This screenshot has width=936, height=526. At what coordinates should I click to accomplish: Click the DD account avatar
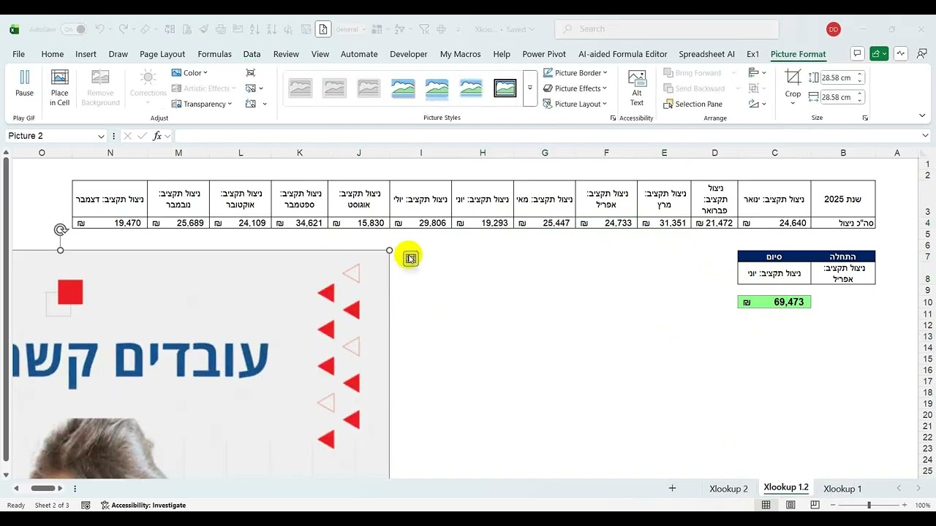834,29
